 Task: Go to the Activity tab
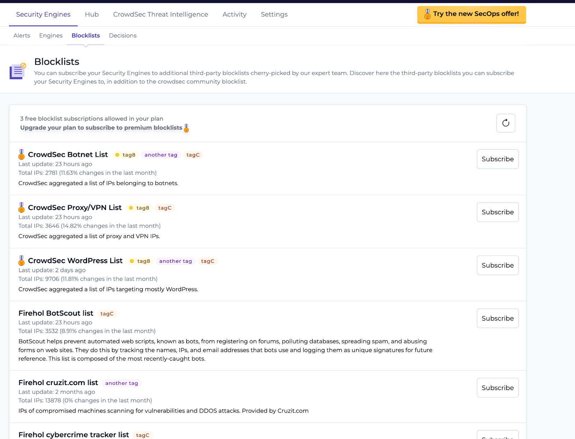[x=234, y=14]
